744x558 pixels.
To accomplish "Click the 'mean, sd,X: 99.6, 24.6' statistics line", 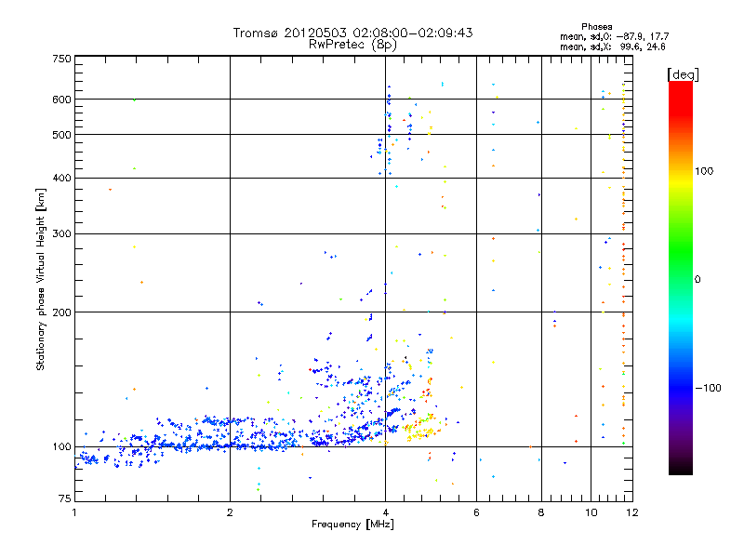I will point(613,46).
